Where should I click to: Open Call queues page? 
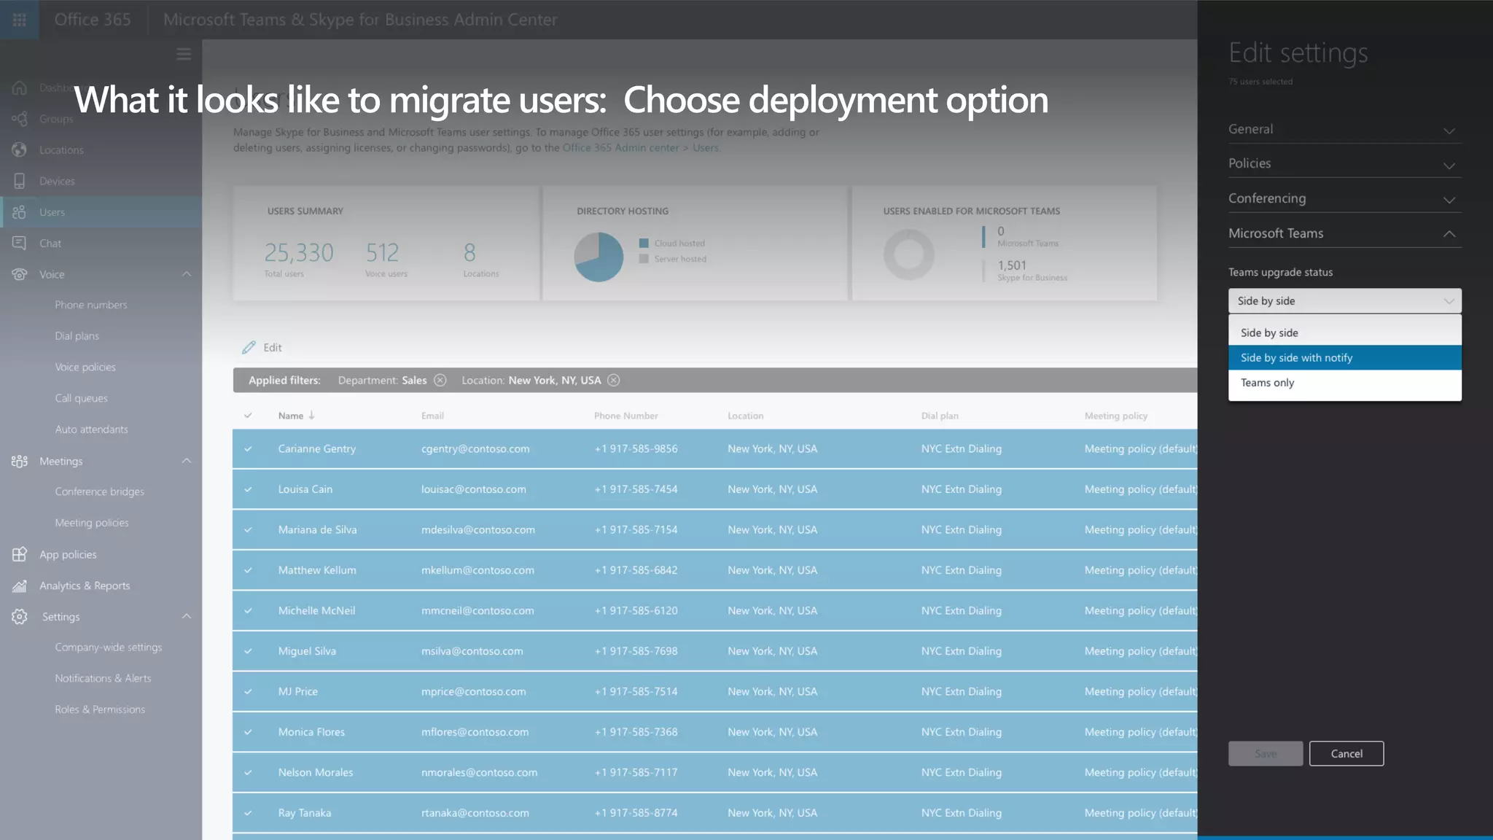tap(82, 398)
